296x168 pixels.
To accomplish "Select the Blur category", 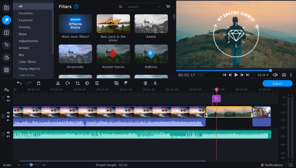I will pos(21,55).
